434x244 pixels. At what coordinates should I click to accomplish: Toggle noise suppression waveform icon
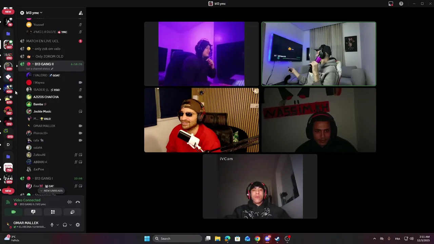tap(70, 202)
